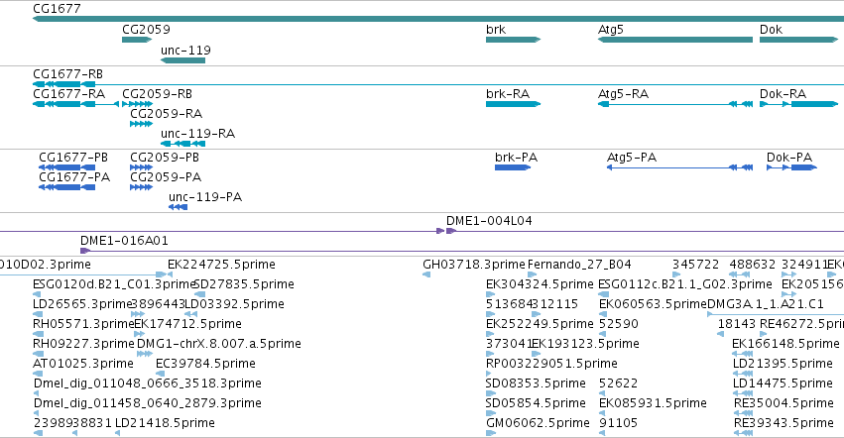The width and height of the screenshot is (844, 438).
Task: Click the Dok-PA protein feature
Action: point(791,167)
